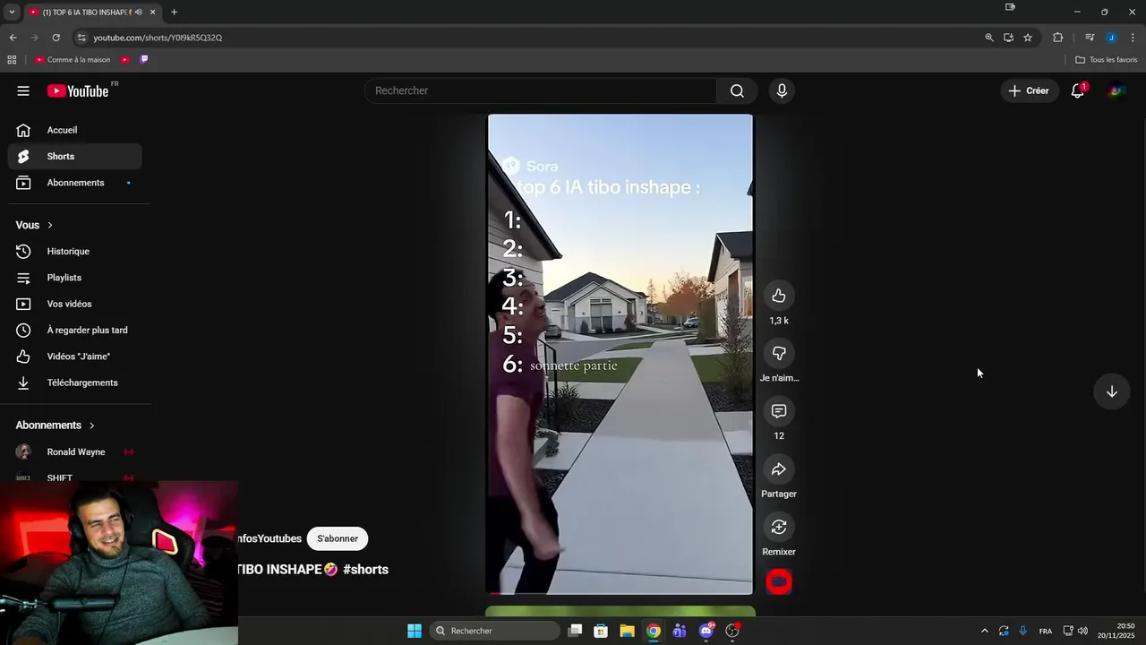Go to the YouTube home logo
The width and height of the screenshot is (1146, 645).
(78, 90)
